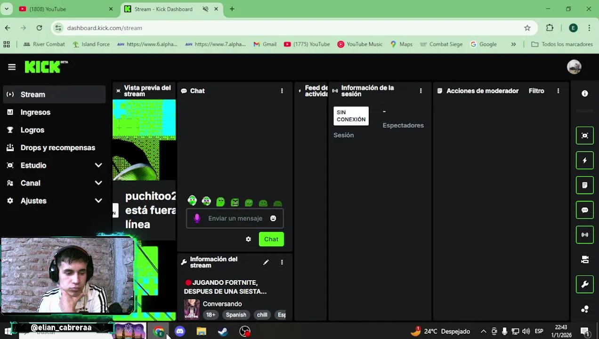The image size is (599, 339).
Task: Toggle the camera panel icon in the right sidebar
Action: coord(585,259)
